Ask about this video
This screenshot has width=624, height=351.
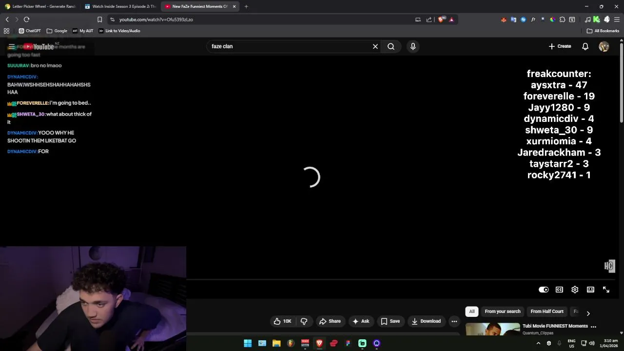pos(361,321)
